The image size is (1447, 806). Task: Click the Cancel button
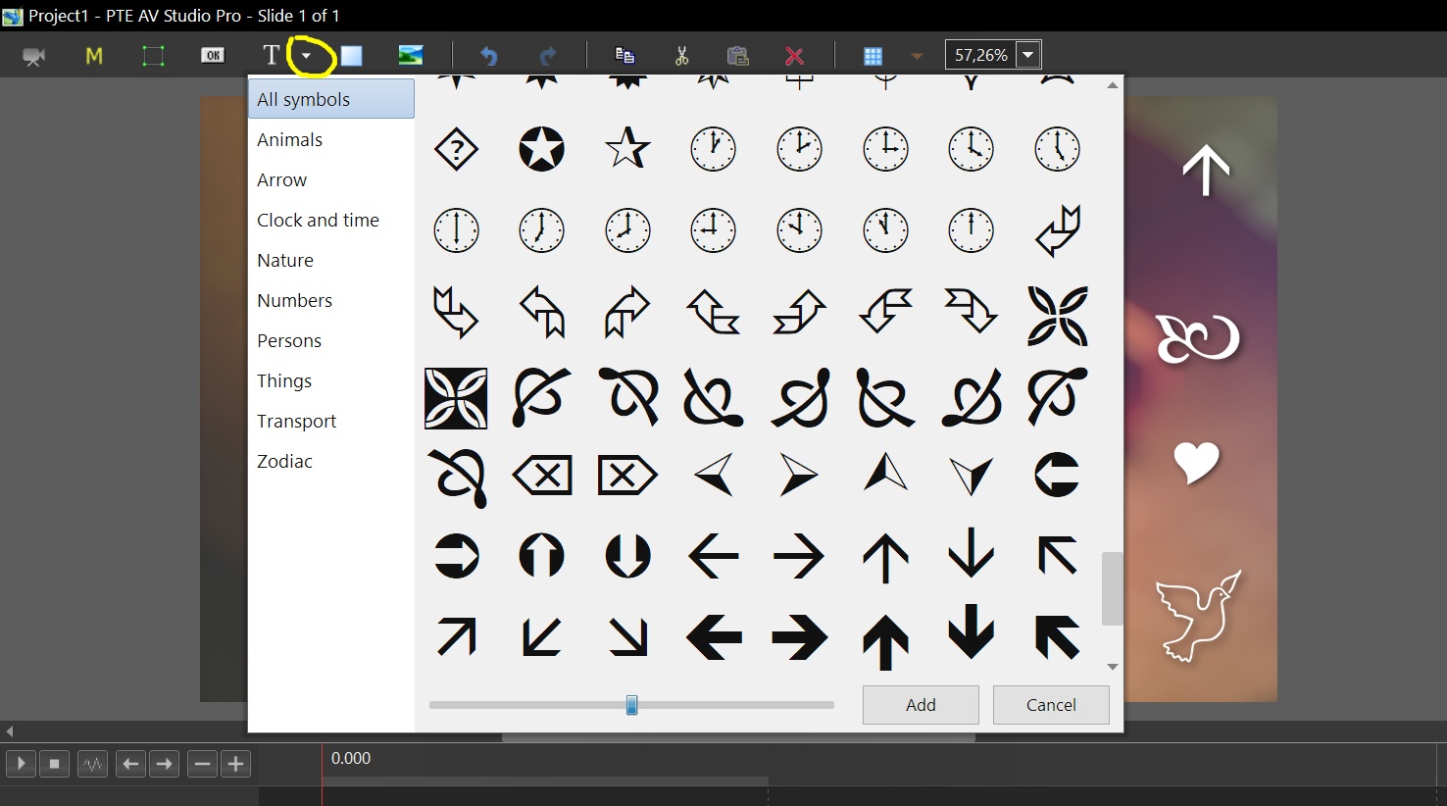click(1051, 704)
